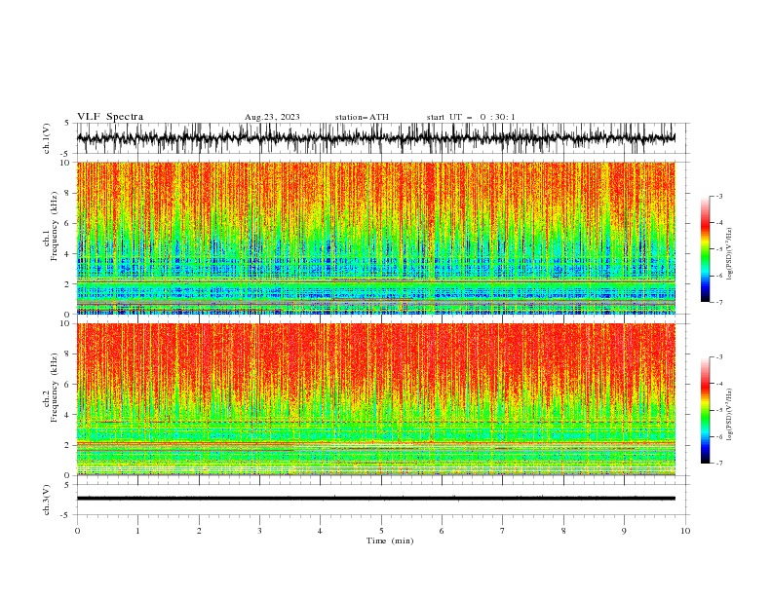
Task: Click time axis tick label '10'
Action: click(685, 531)
